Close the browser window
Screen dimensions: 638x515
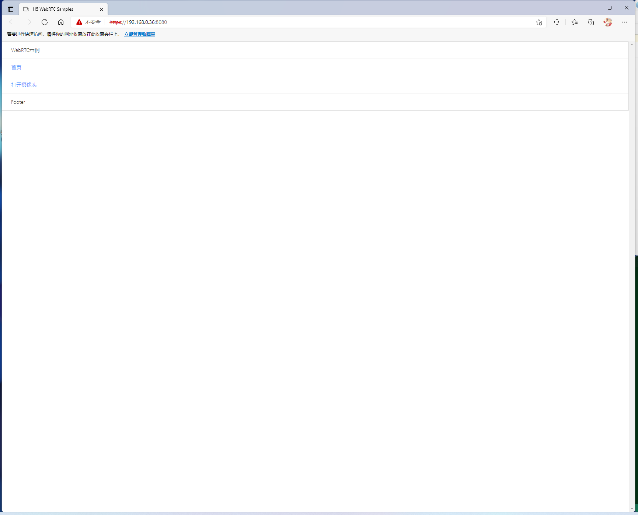coord(627,8)
